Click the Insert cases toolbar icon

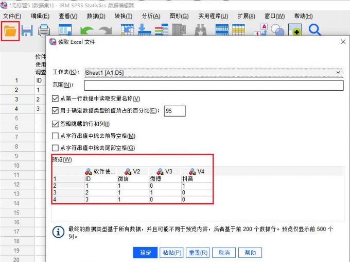(222, 30)
